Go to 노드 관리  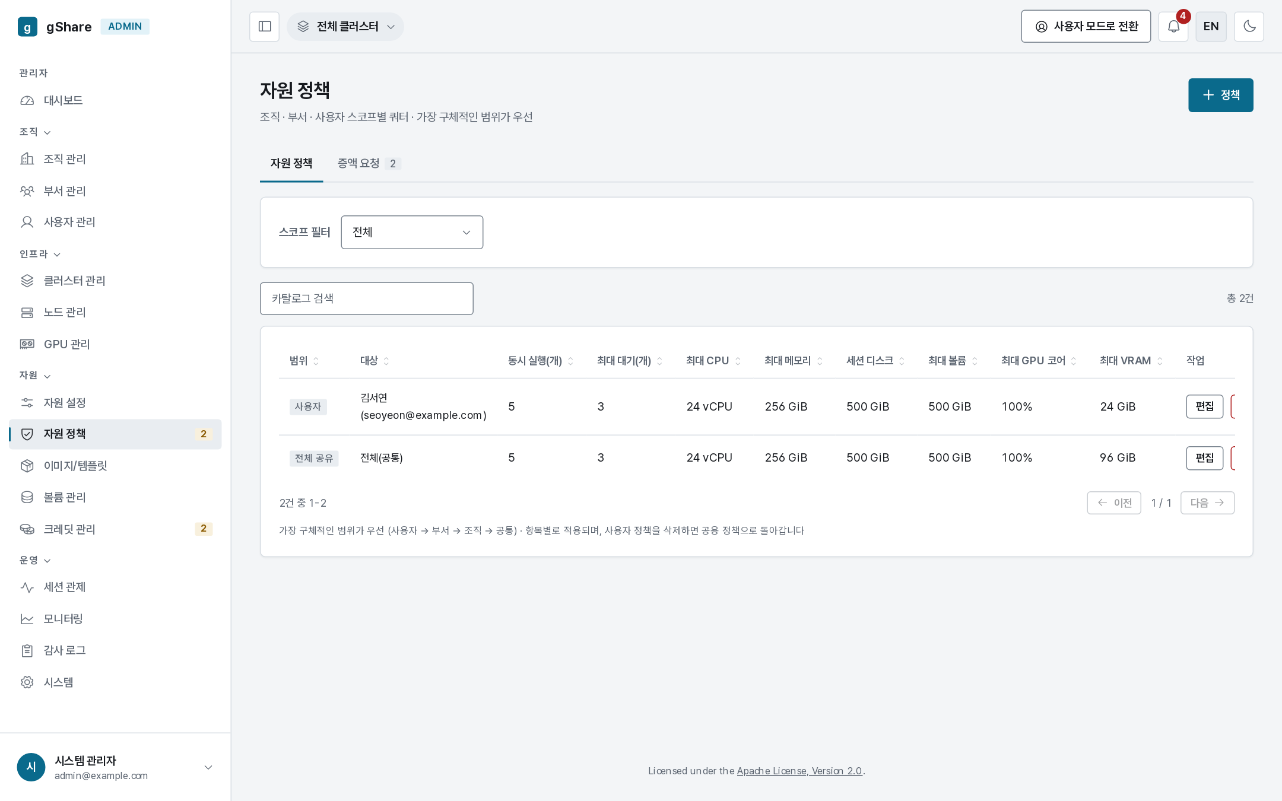coord(115,312)
